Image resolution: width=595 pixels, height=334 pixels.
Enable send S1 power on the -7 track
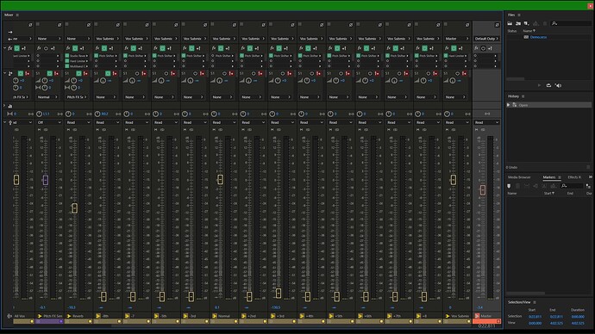point(137,73)
